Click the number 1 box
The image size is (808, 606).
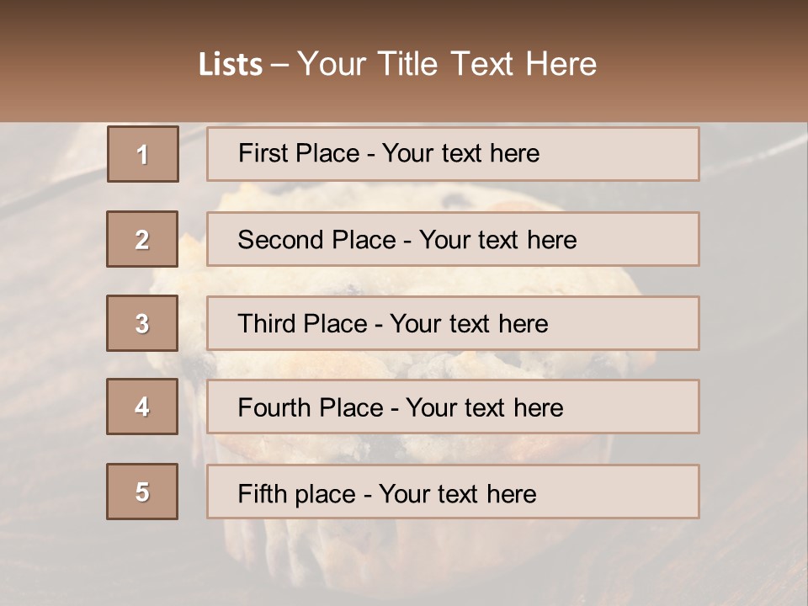click(x=143, y=154)
